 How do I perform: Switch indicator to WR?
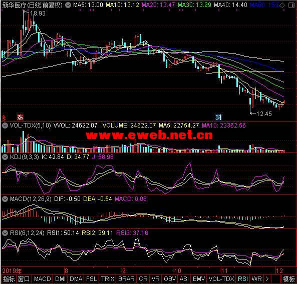(x=256, y=279)
